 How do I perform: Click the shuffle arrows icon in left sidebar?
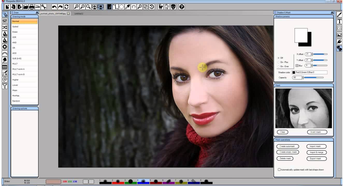(5, 27)
